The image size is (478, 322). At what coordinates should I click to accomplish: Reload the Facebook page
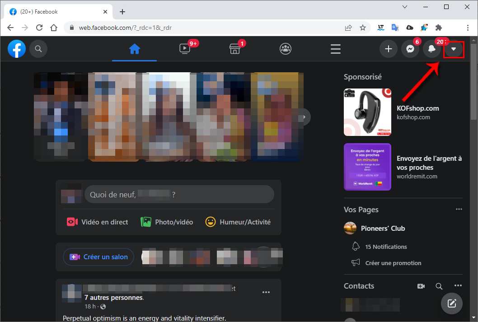pyautogui.click(x=39, y=28)
